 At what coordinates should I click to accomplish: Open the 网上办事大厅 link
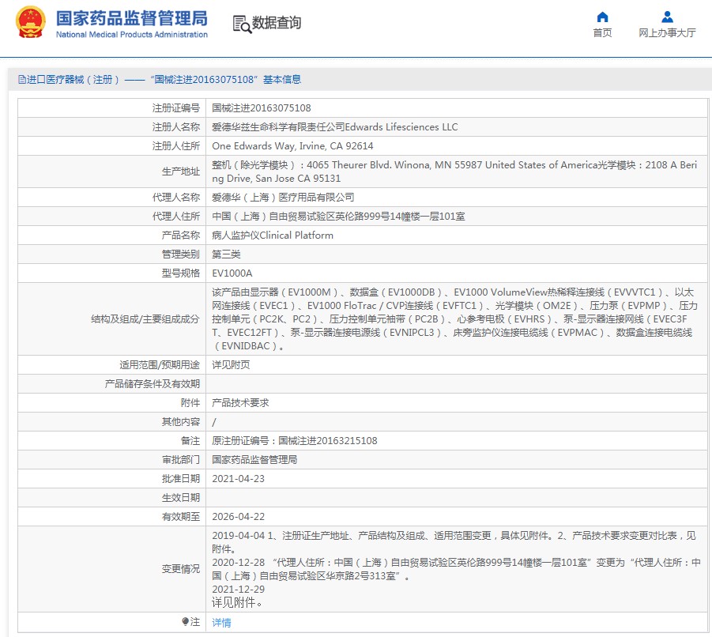pyautogui.click(x=667, y=32)
